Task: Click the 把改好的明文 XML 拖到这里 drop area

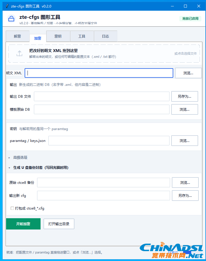Action: pyautogui.click(x=104, y=53)
